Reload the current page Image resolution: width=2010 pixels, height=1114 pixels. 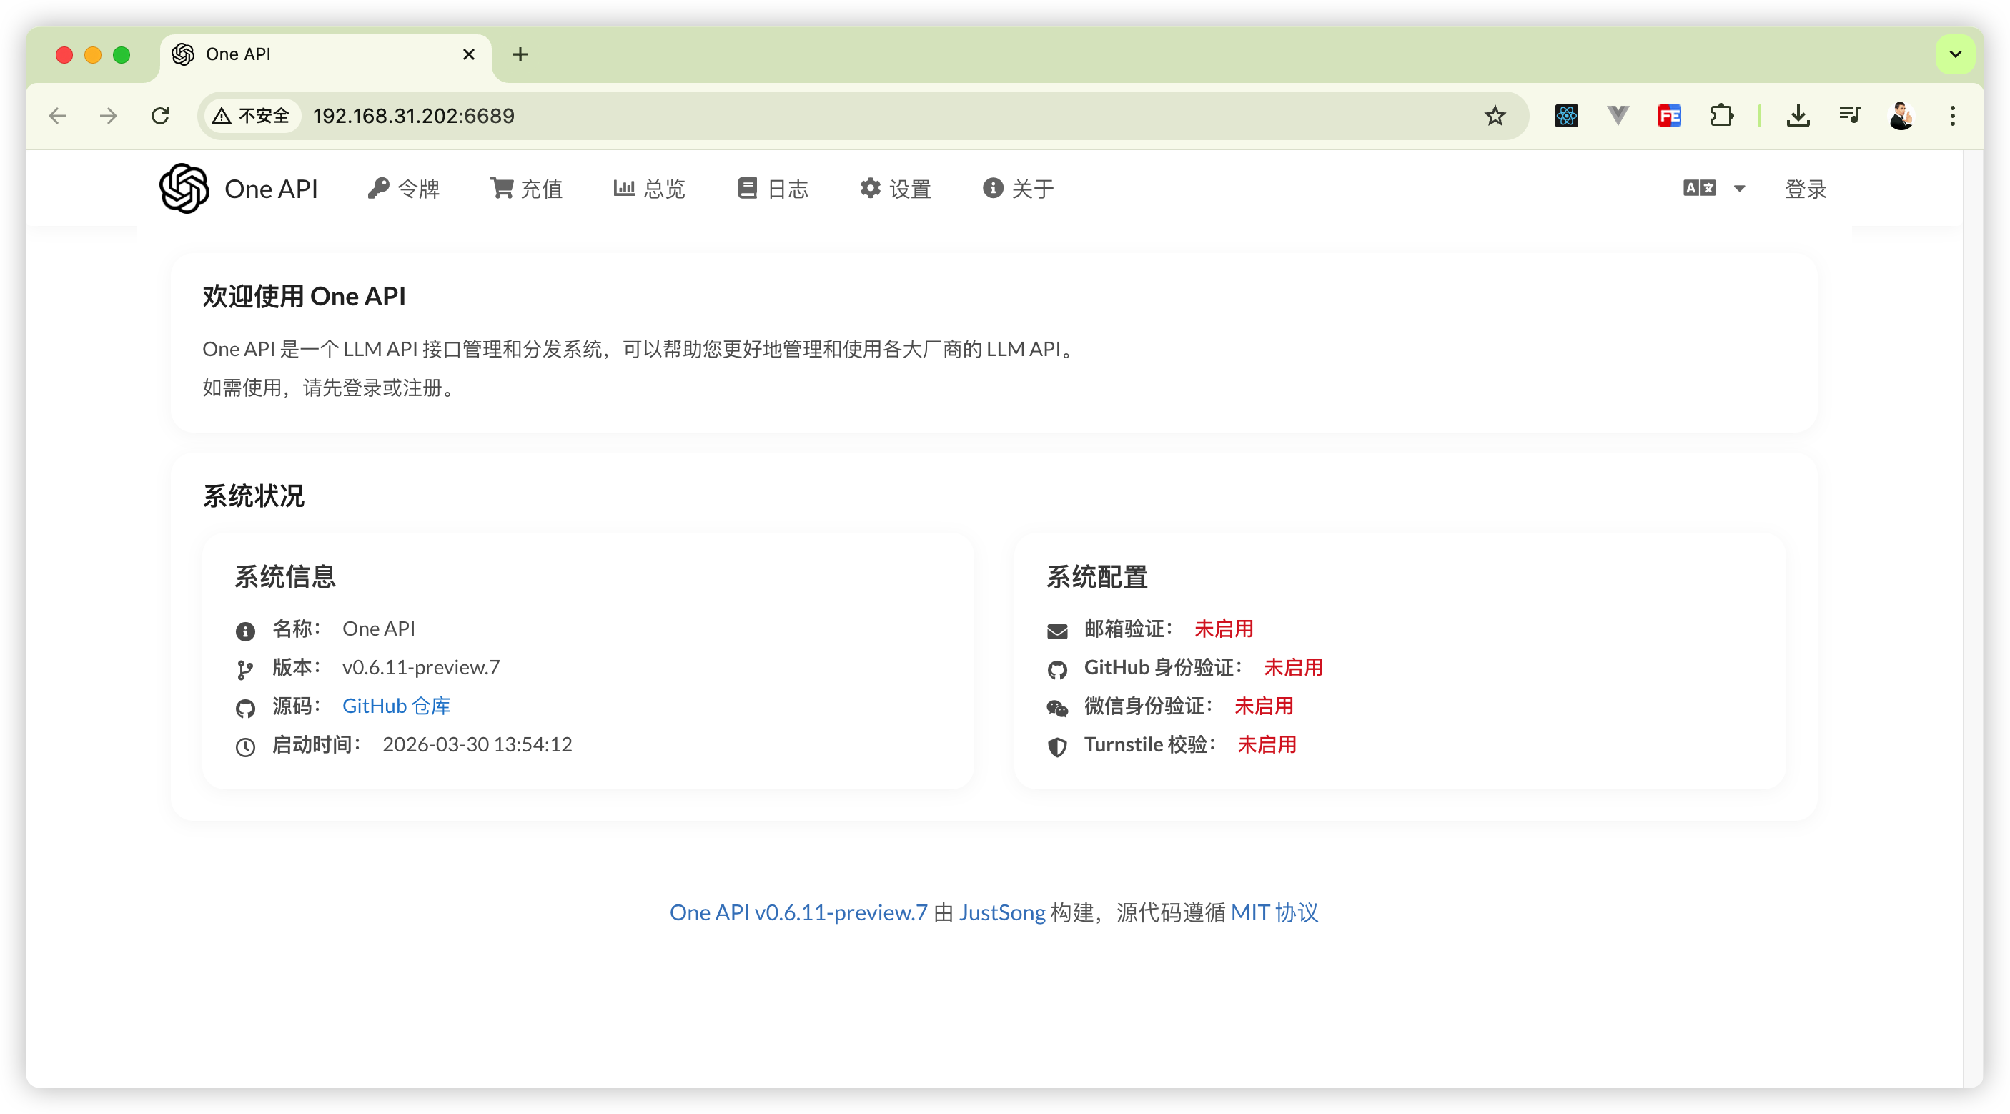[x=160, y=117]
